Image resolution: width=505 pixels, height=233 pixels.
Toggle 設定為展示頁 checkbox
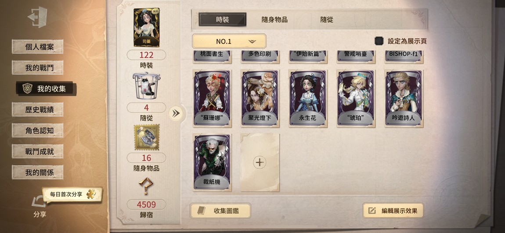(379, 41)
